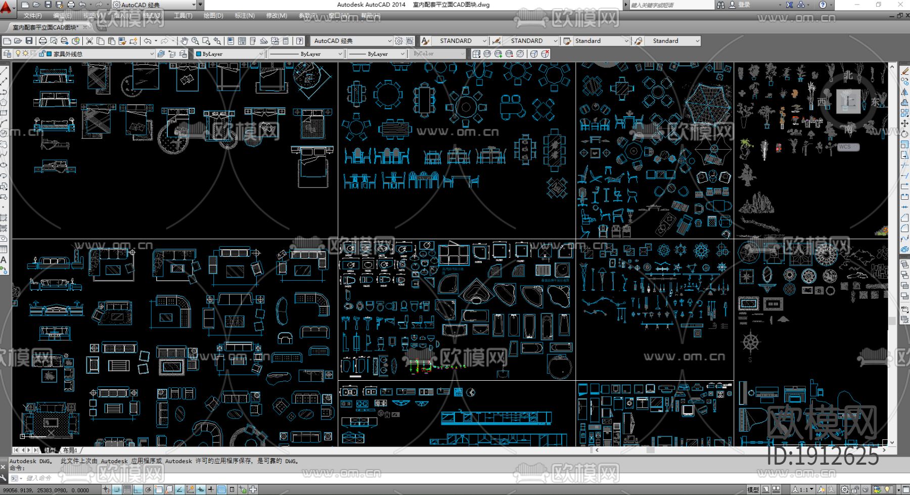Open the 修改(M) menu
Image resolution: width=910 pixels, height=495 pixels.
tap(277, 16)
